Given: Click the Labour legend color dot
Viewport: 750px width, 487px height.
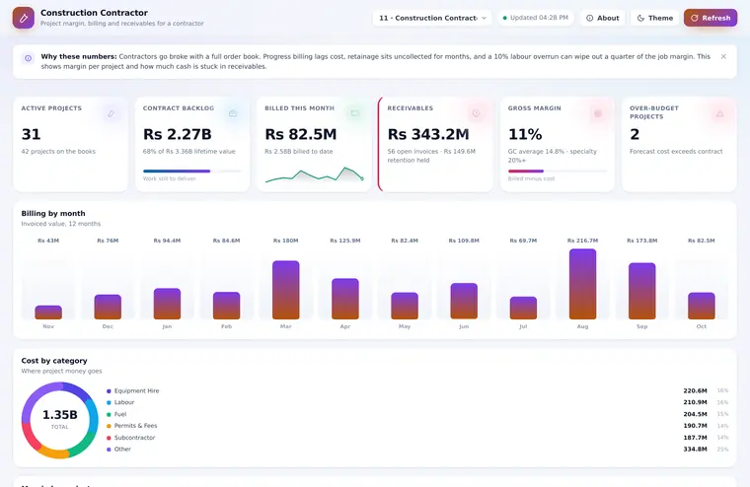Looking at the screenshot, I should (109, 402).
